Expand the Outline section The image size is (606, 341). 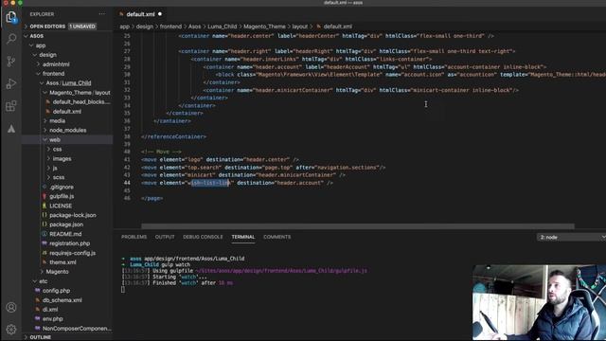pyautogui.click(x=26, y=337)
